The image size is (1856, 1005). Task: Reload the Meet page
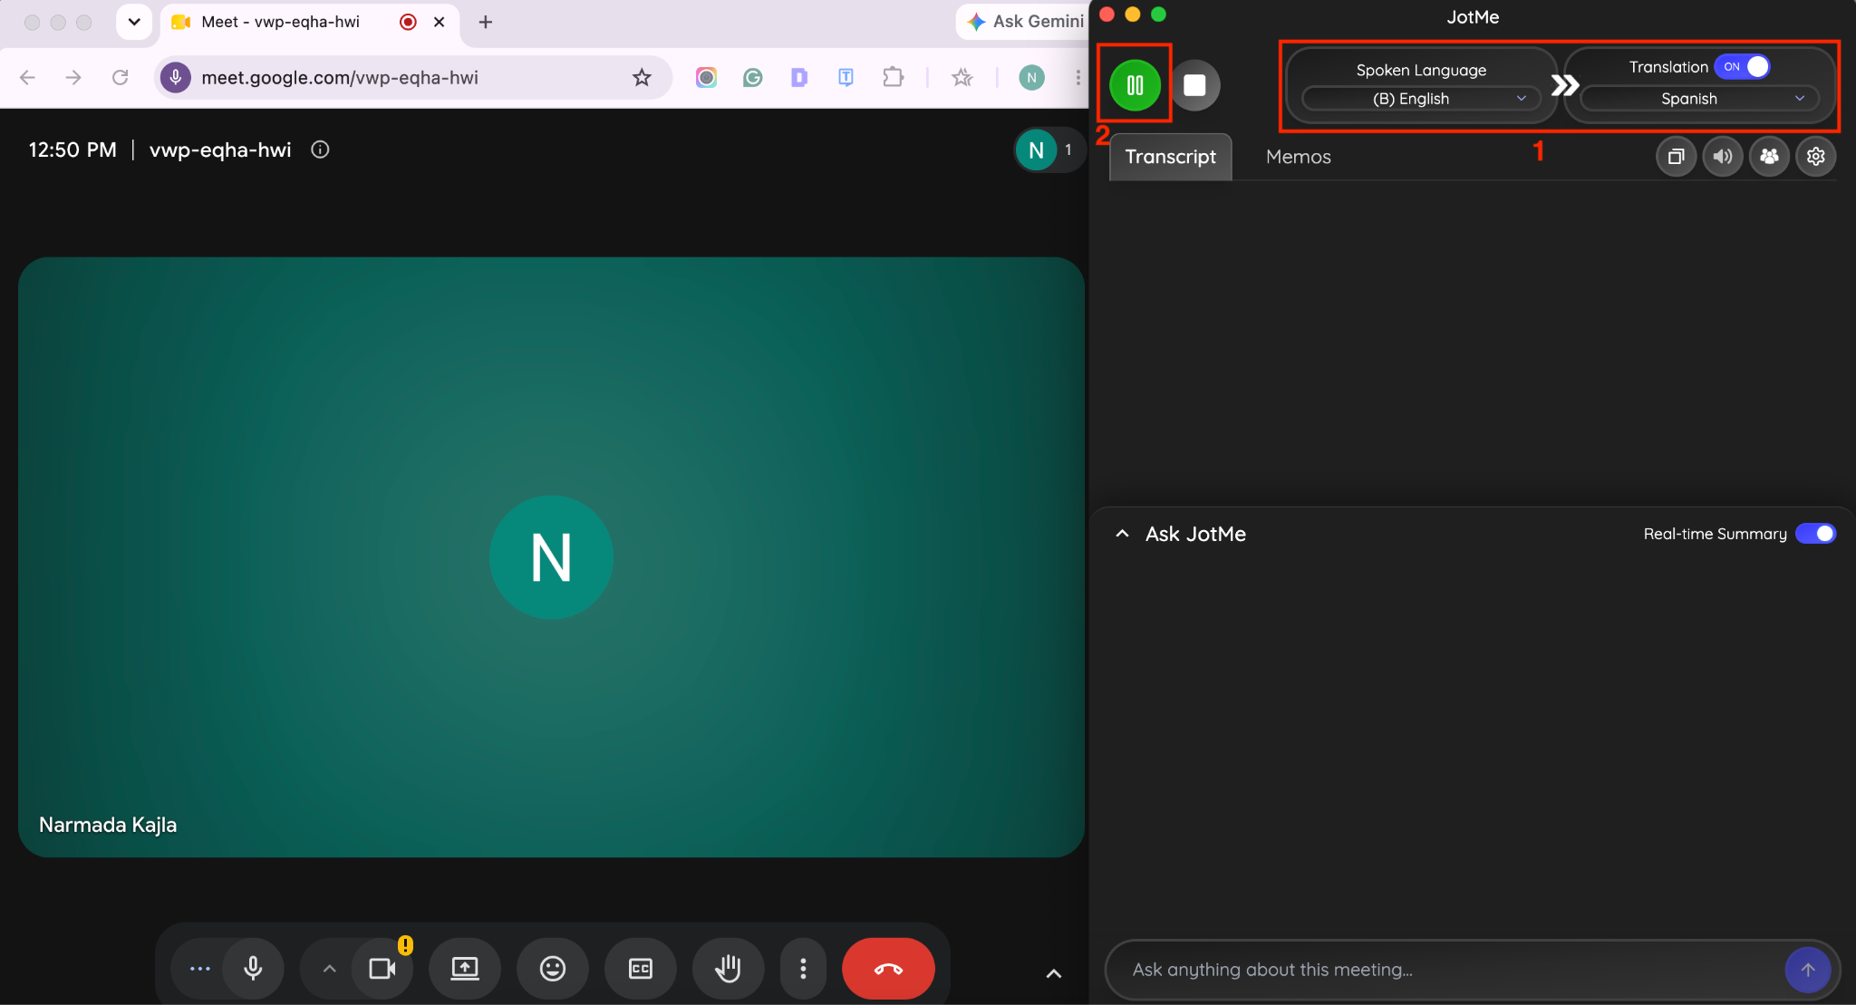coord(120,77)
